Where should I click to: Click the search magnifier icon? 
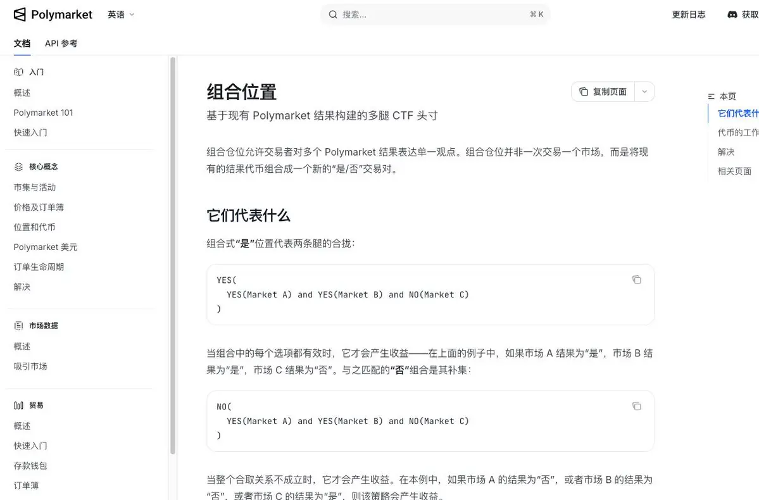point(333,15)
